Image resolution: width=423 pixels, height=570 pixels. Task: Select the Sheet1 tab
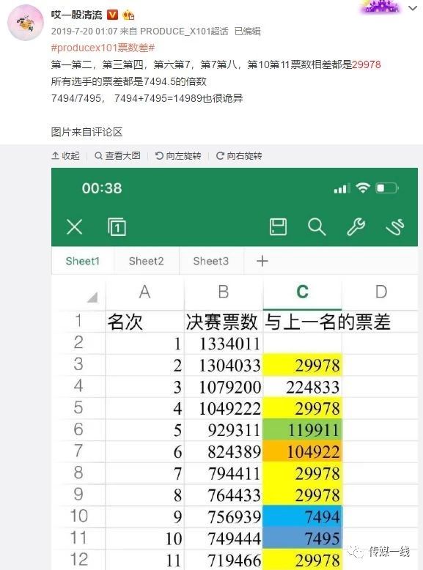[83, 261]
